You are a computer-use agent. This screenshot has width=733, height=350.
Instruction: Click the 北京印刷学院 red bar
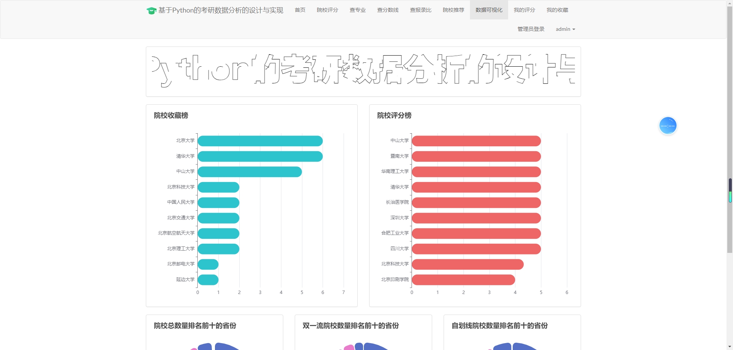point(463,280)
